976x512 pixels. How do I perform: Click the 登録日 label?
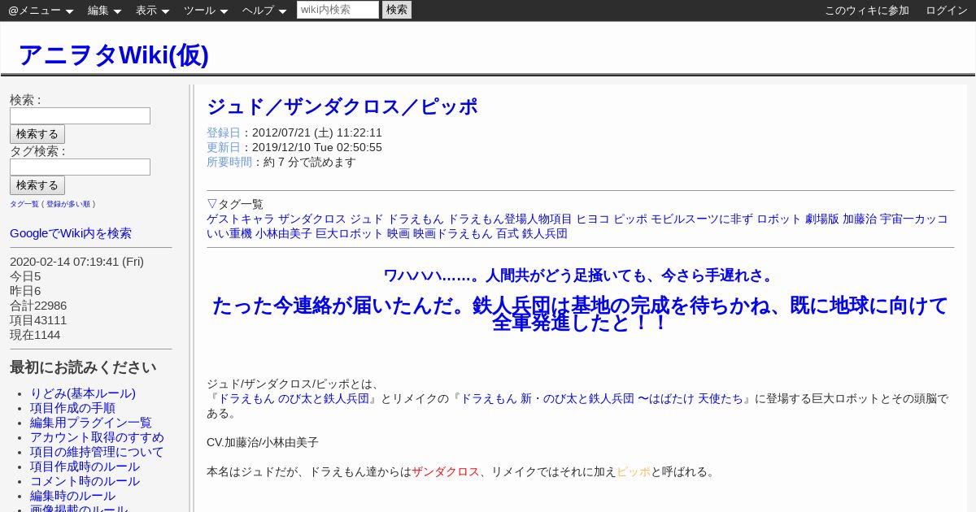[224, 132]
